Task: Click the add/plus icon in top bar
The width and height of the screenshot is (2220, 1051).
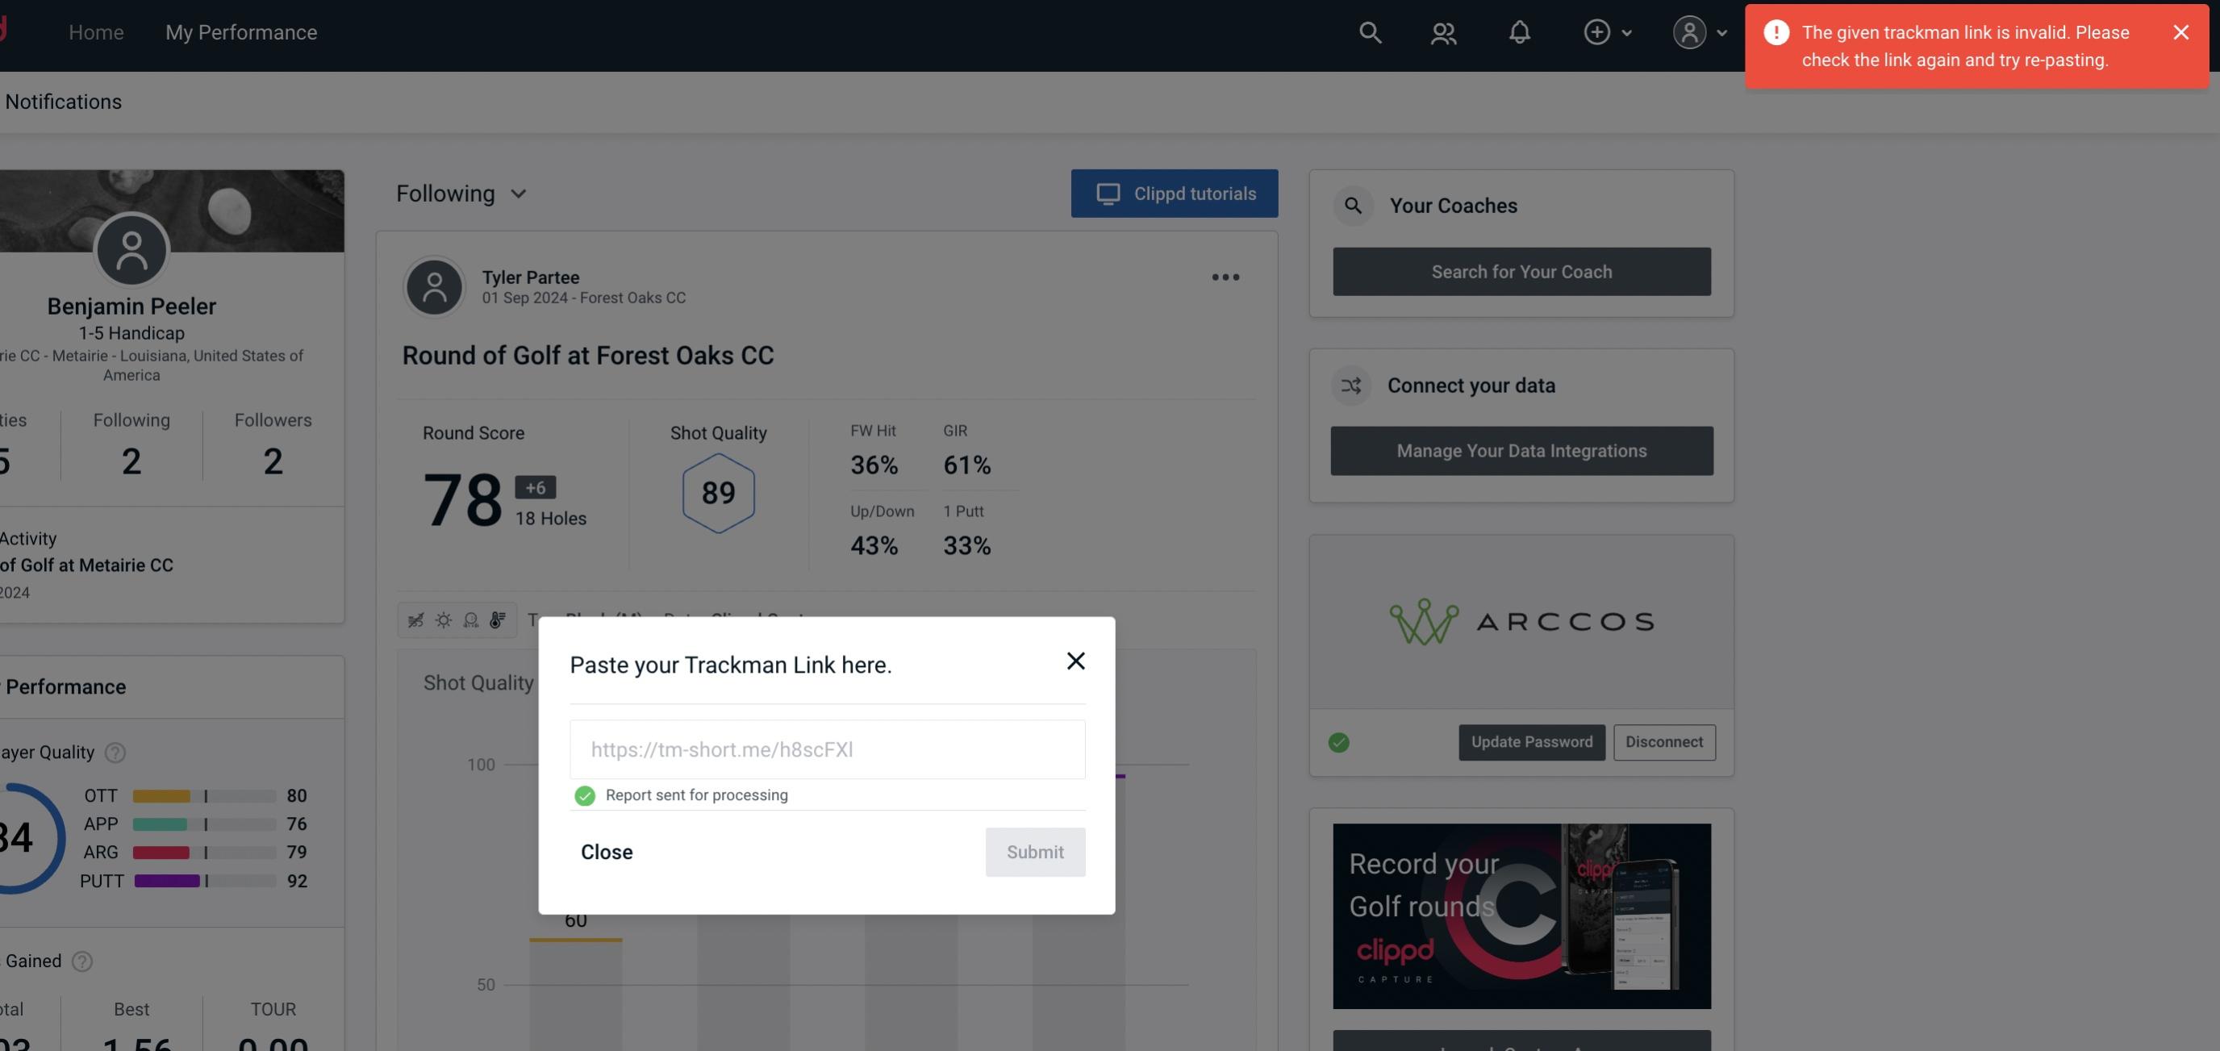Action: point(1596,30)
